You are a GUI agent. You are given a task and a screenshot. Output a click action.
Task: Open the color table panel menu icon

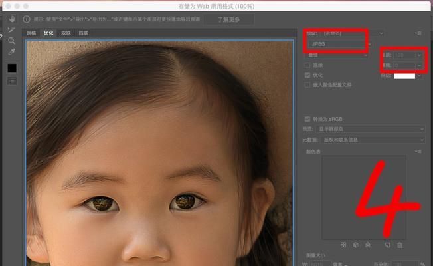point(418,151)
